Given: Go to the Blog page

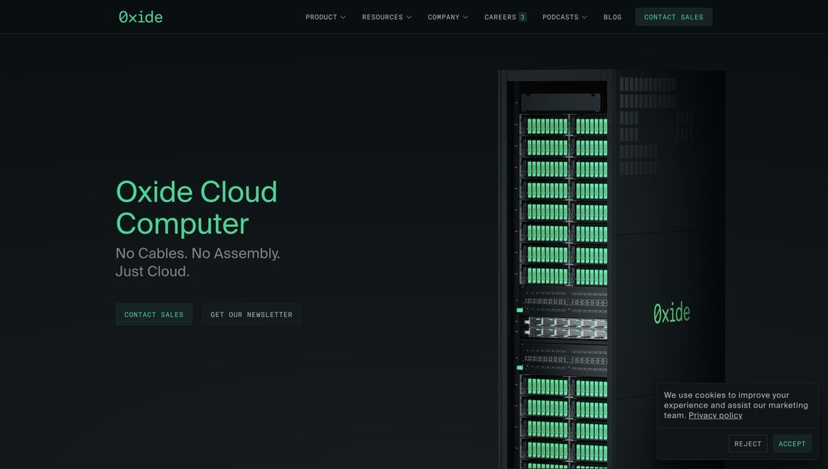Looking at the screenshot, I should coord(613,17).
